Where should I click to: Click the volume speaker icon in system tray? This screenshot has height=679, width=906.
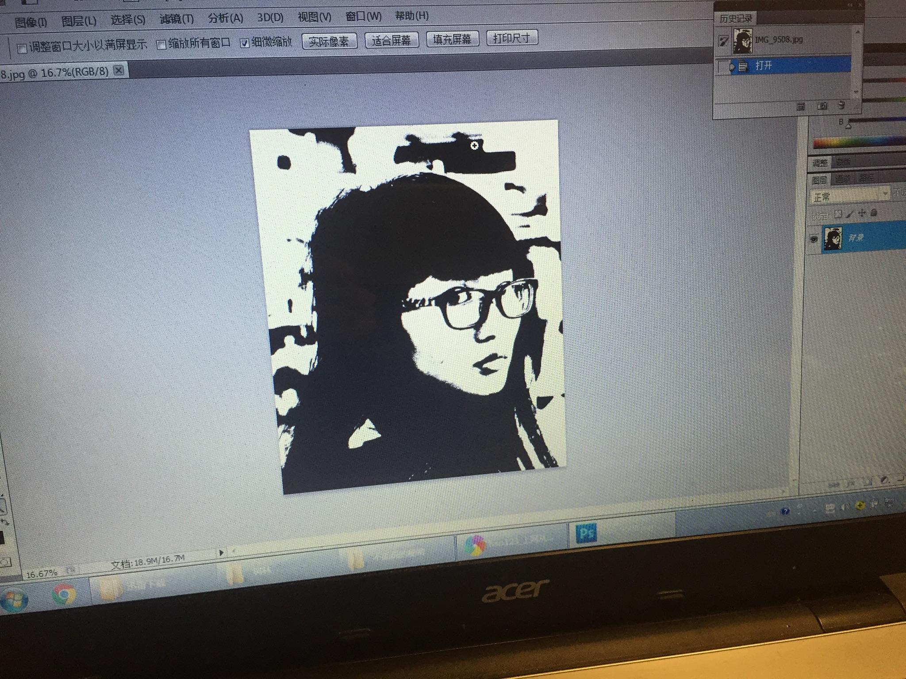844,507
